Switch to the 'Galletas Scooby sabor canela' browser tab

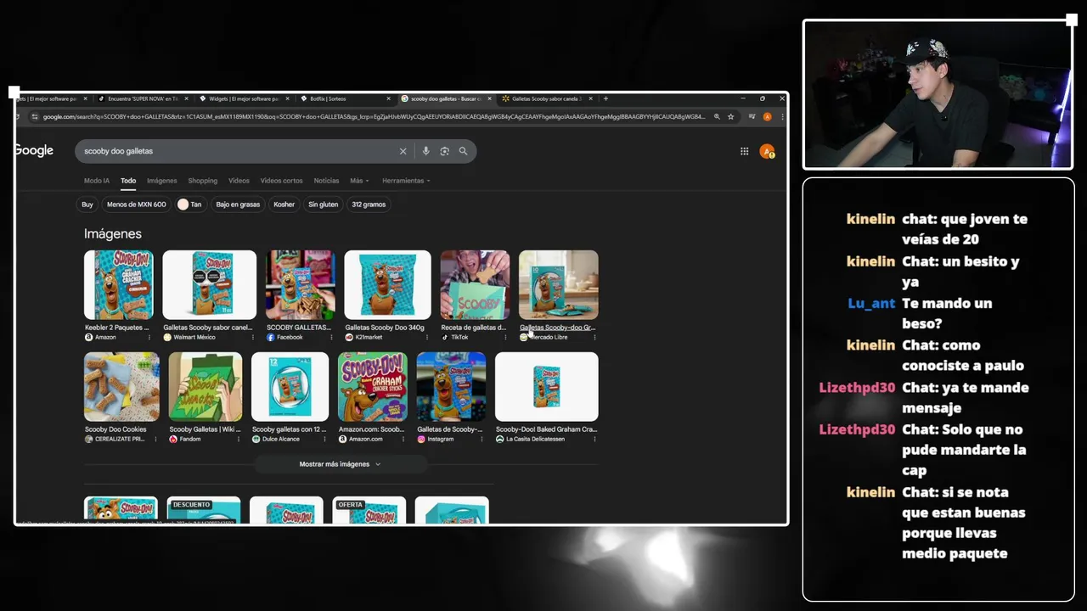coord(547,98)
